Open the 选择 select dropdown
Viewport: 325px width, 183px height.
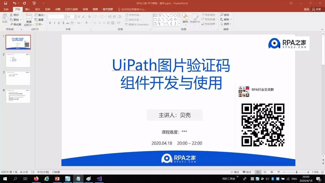coord(226,24)
